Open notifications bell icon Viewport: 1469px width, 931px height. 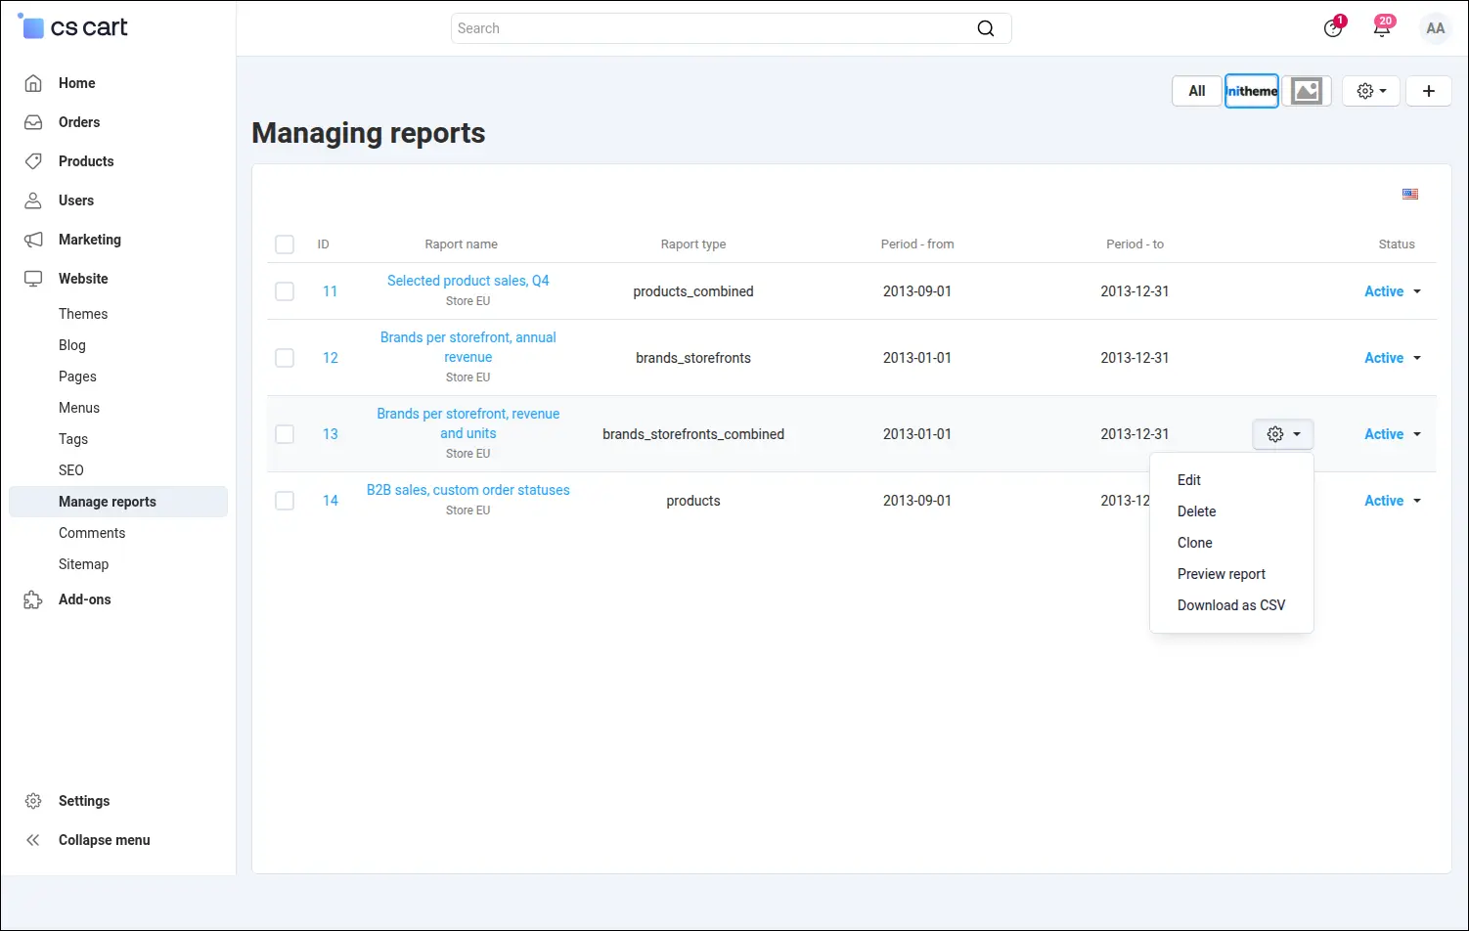point(1382,27)
